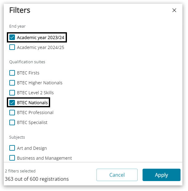Click the Academic year 2024/25 label
The image size is (188, 191).
coord(40,47)
